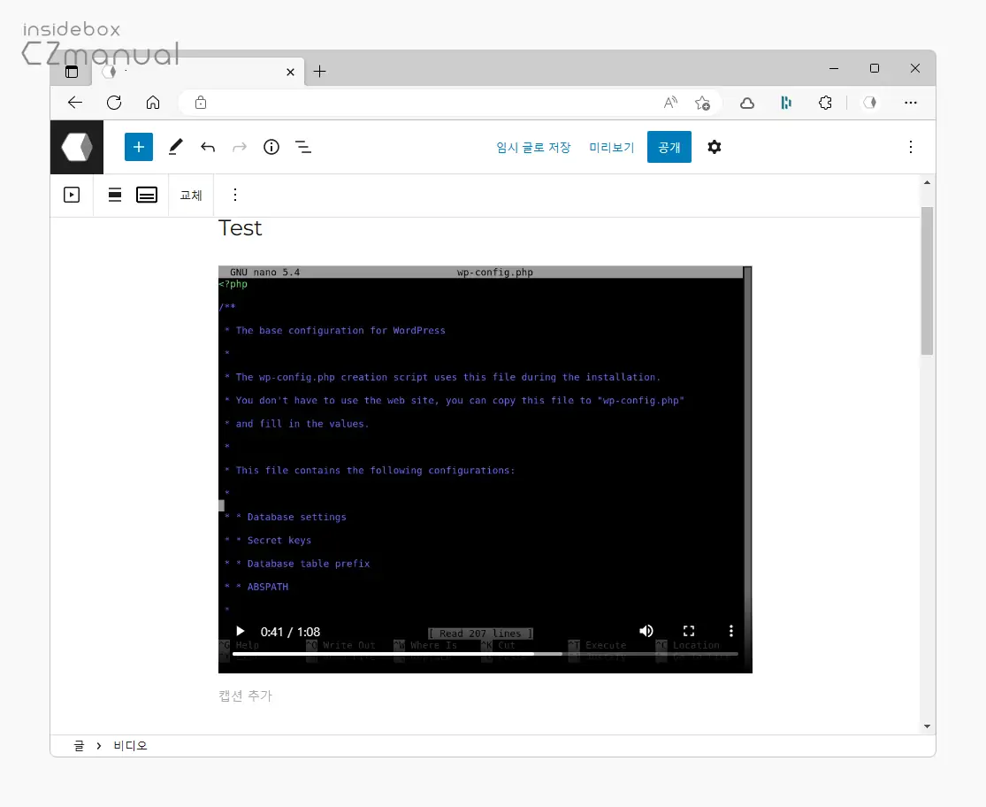Open the blue bars extension icon

[786, 103]
